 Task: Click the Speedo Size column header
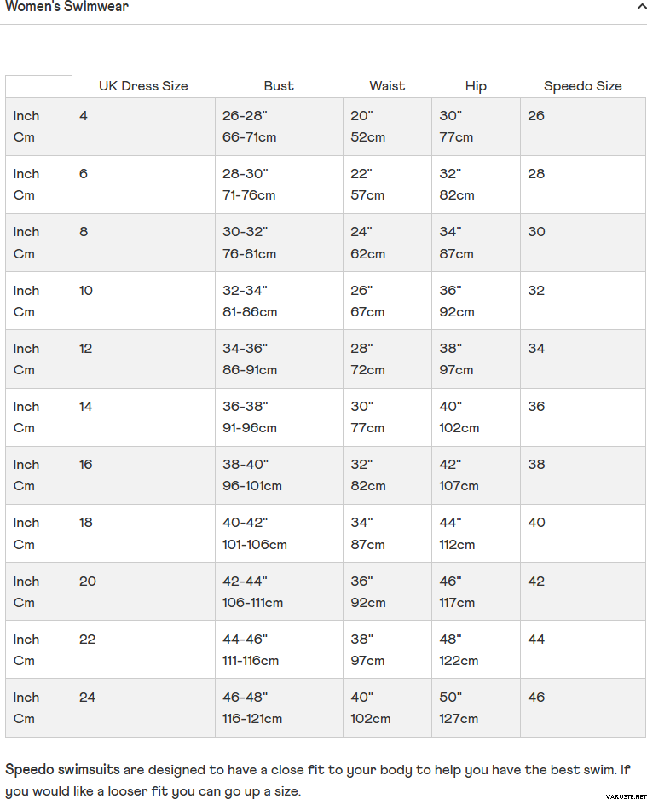point(583,86)
